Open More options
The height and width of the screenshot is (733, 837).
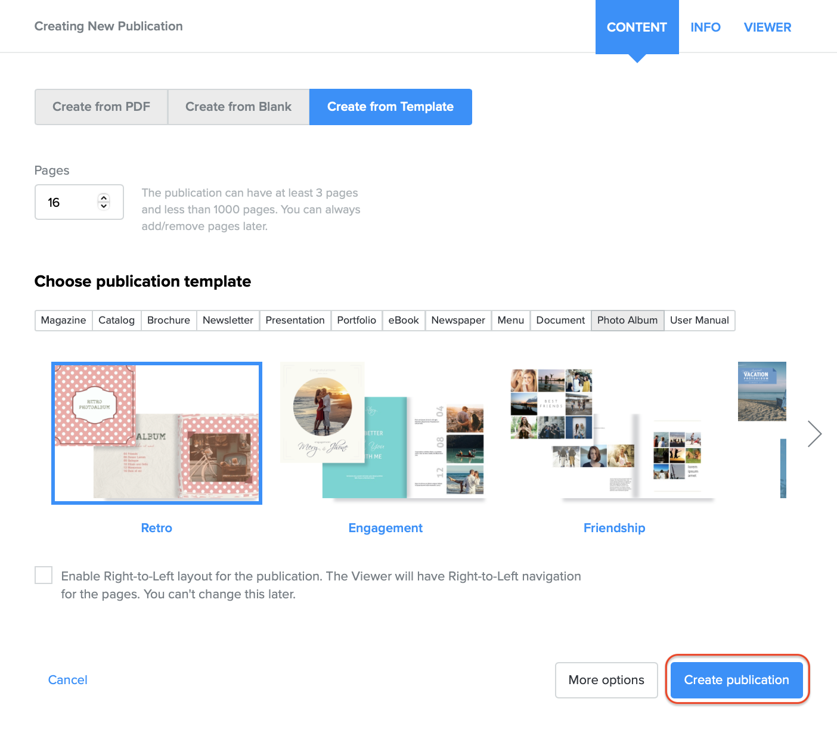[x=606, y=680]
